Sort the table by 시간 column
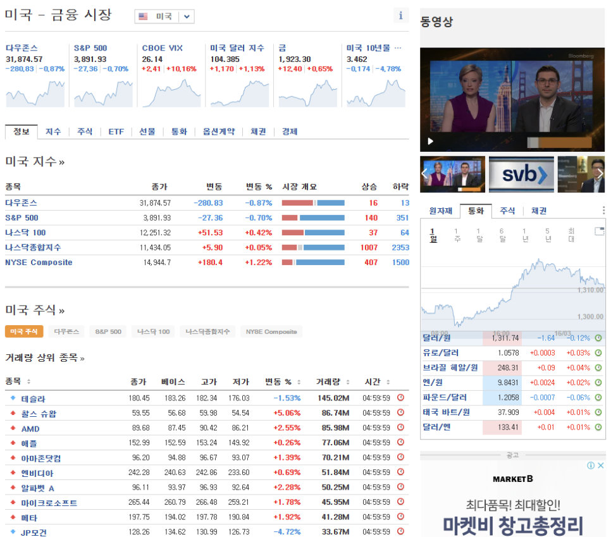Viewport: 611px width, 537px height. pyautogui.click(x=388, y=382)
